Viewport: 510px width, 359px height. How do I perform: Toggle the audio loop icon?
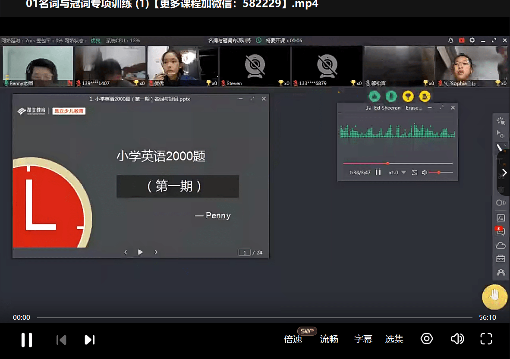tap(414, 172)
